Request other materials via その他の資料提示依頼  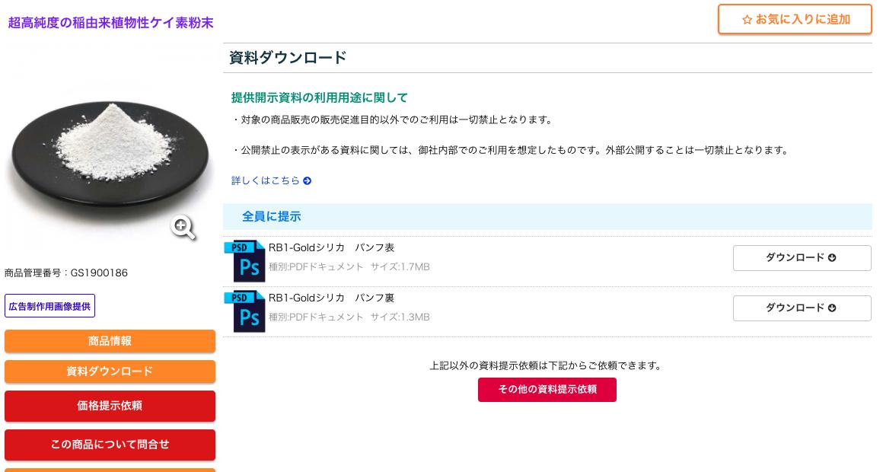(x=547, y=389)
